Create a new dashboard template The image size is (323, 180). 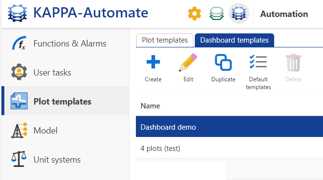click(x=153, y=68)
